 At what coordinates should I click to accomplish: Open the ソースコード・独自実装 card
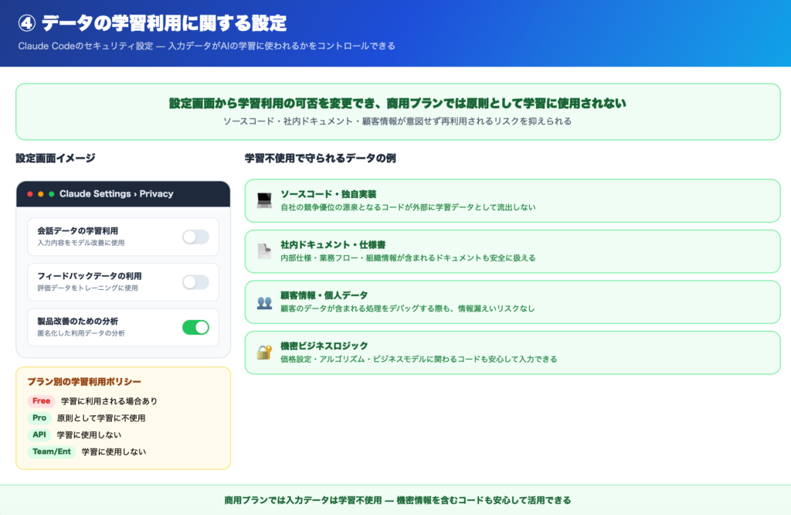click(x=512, y=200)
